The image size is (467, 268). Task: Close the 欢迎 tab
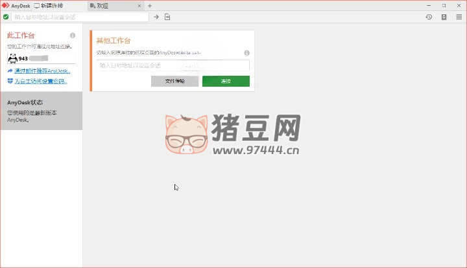point(139,5)
